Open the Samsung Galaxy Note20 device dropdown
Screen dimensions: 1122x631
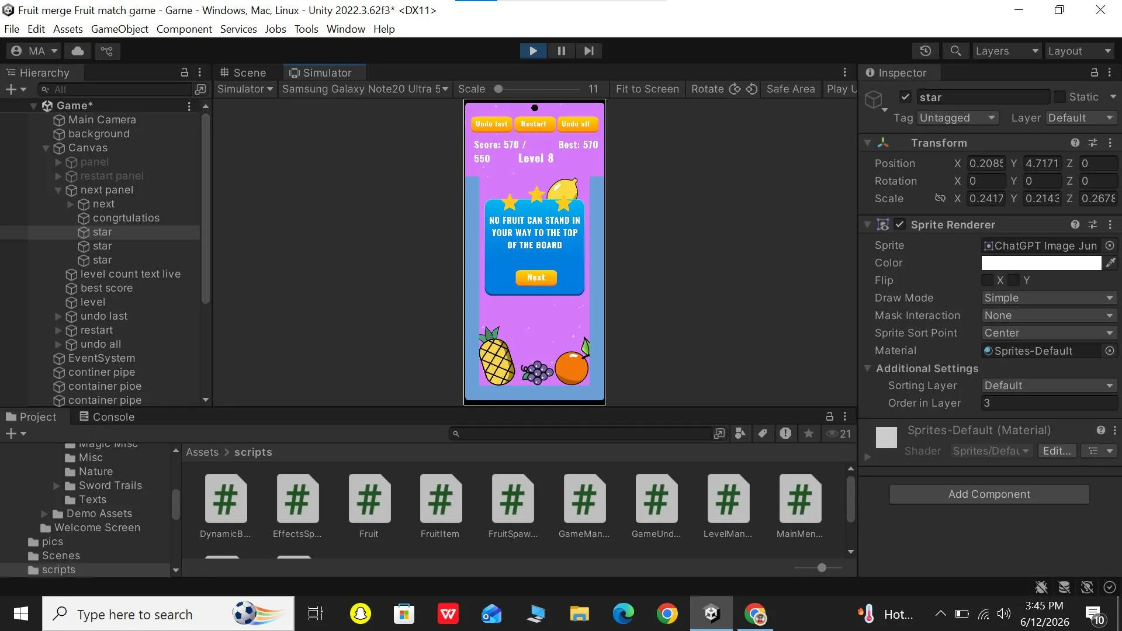point(365,89)
